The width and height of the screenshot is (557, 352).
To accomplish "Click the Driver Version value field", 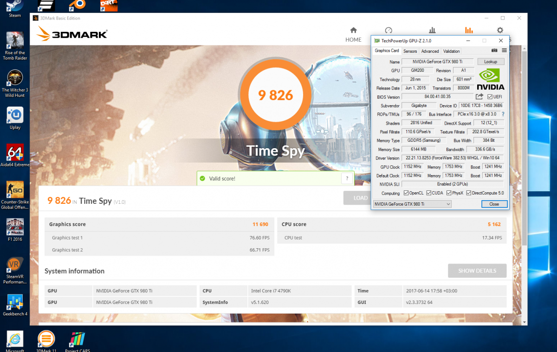I will click(x=453, y=158).
